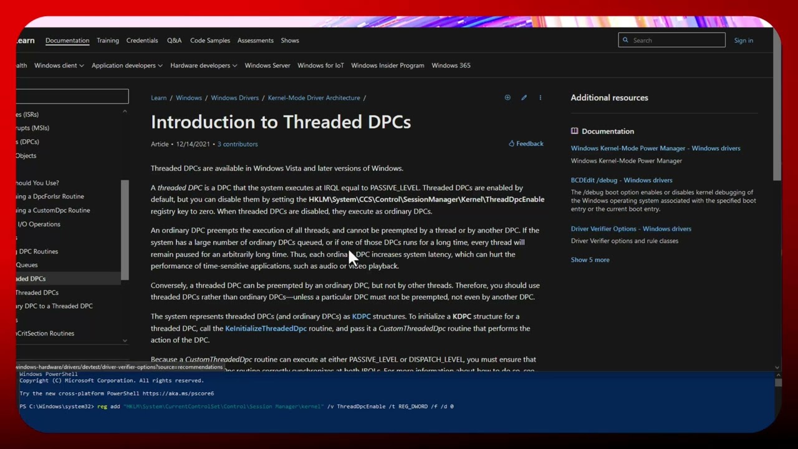Open the Training nav item
798x449 pixels.
coord(108,41)
